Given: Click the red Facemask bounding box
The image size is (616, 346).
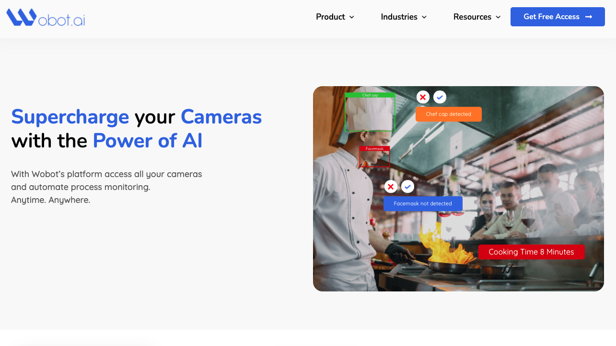Looking at the screenshot, I should coord(374,157).
